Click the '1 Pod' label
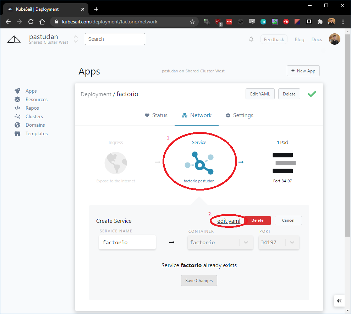This screenshot has width=351, height=314. pyautogui.click(x=283, y=142)
